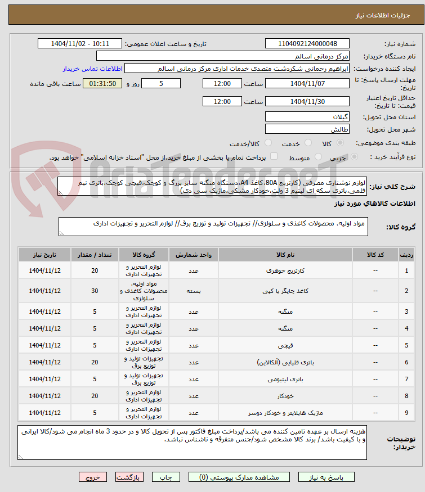425x492 pixels.
Task: Select the متوسط purchase type radio
Action: pos(318,156)
